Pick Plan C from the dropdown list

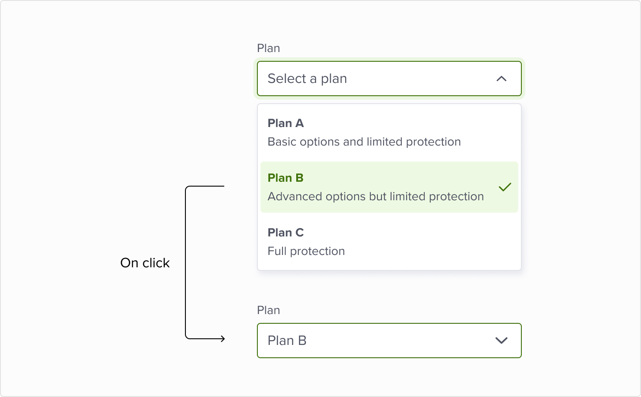[x=388, y=242]
